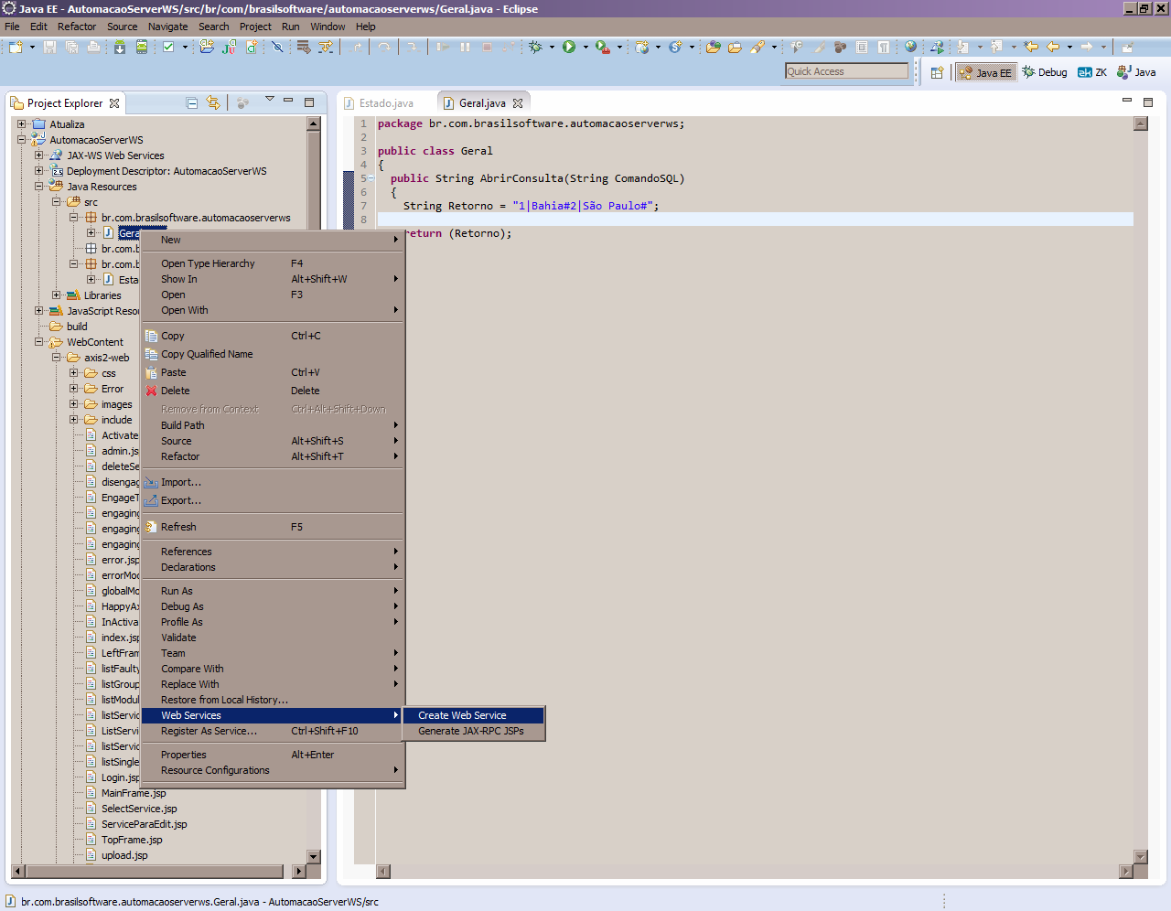The height and width of the screenshot is (911, 1171).
Task: Toggle Show Whitespace Characters toolbar icon
Action: 883,47
